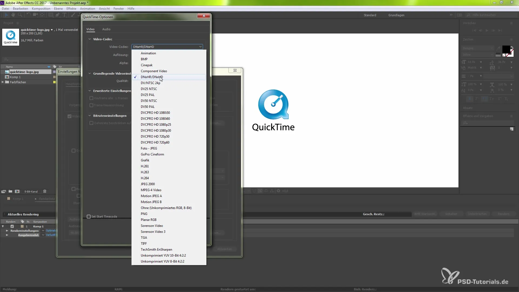Open the Projekt panel menu icon
The height and width of the screenshot is (292, 519).
pyautogui.click(x=18, y=23)
